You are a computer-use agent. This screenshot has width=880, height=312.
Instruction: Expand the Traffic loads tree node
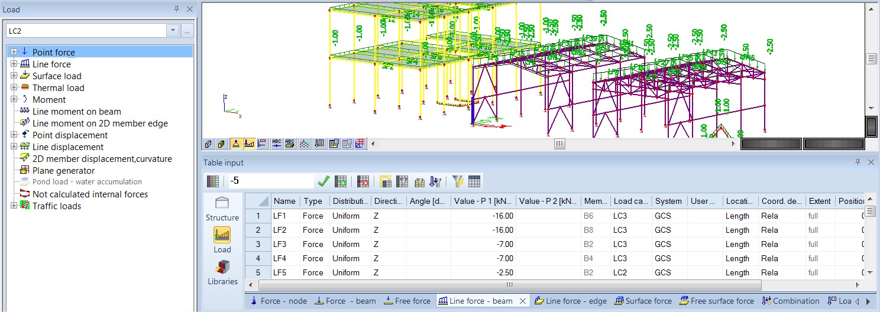click(14, 206)
